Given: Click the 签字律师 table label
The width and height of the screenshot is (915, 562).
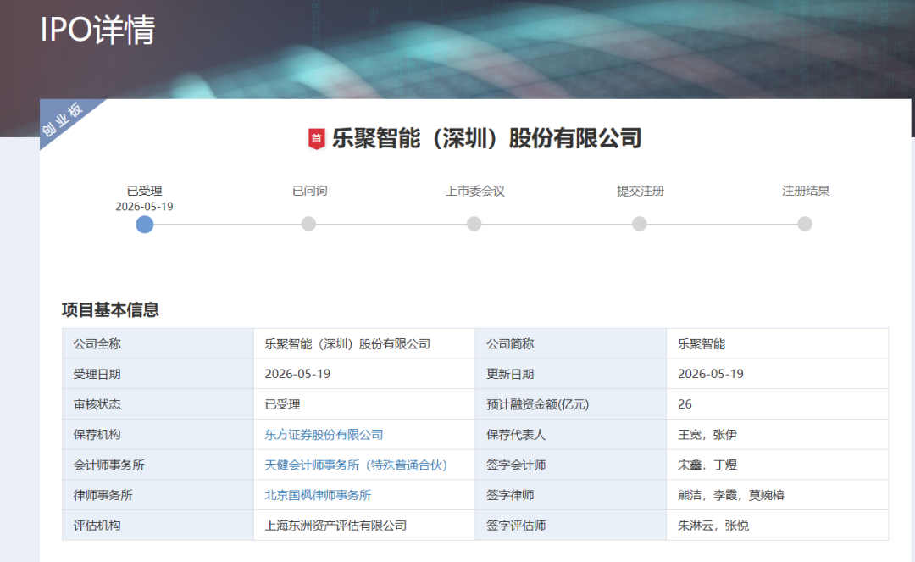Looking at the screenshot, I should [x=510, y=496].
